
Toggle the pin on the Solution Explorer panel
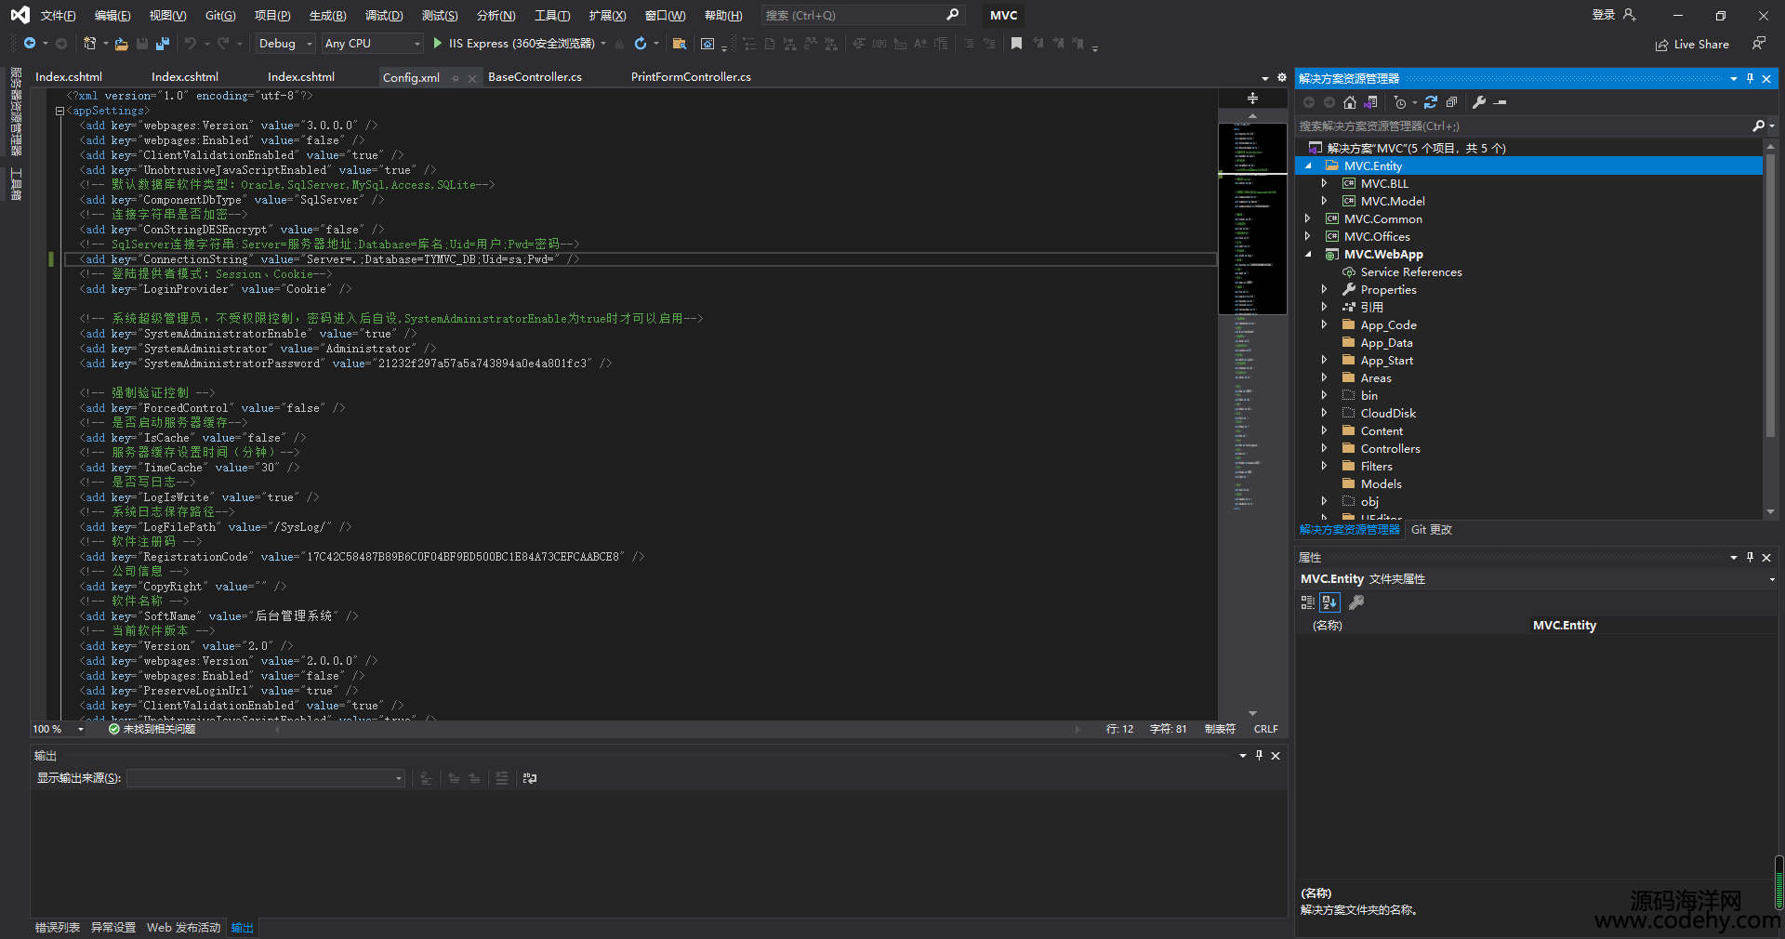click(x=1750, y=79)
